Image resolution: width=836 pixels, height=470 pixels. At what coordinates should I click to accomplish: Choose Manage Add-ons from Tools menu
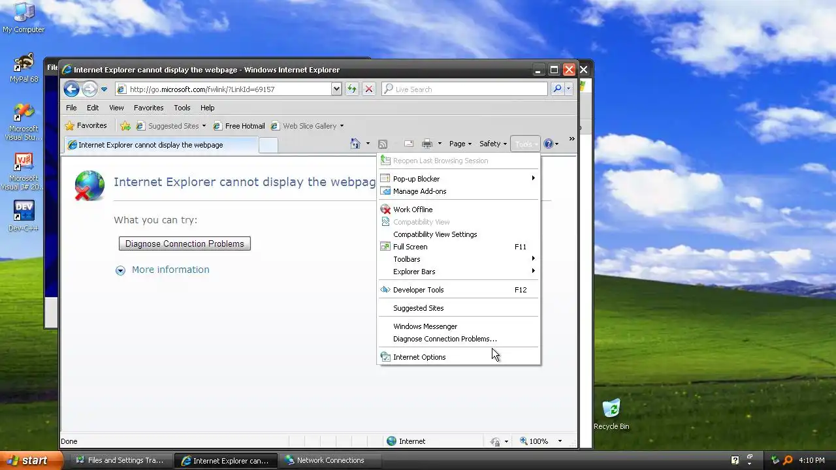tap(460, 191)
